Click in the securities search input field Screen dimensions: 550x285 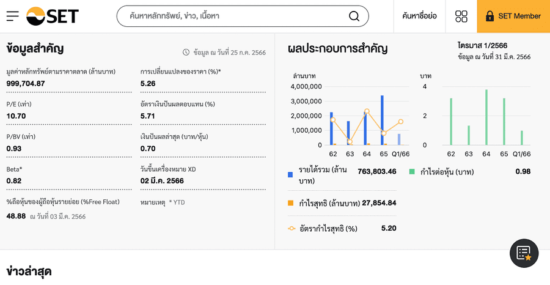point(232,17)
